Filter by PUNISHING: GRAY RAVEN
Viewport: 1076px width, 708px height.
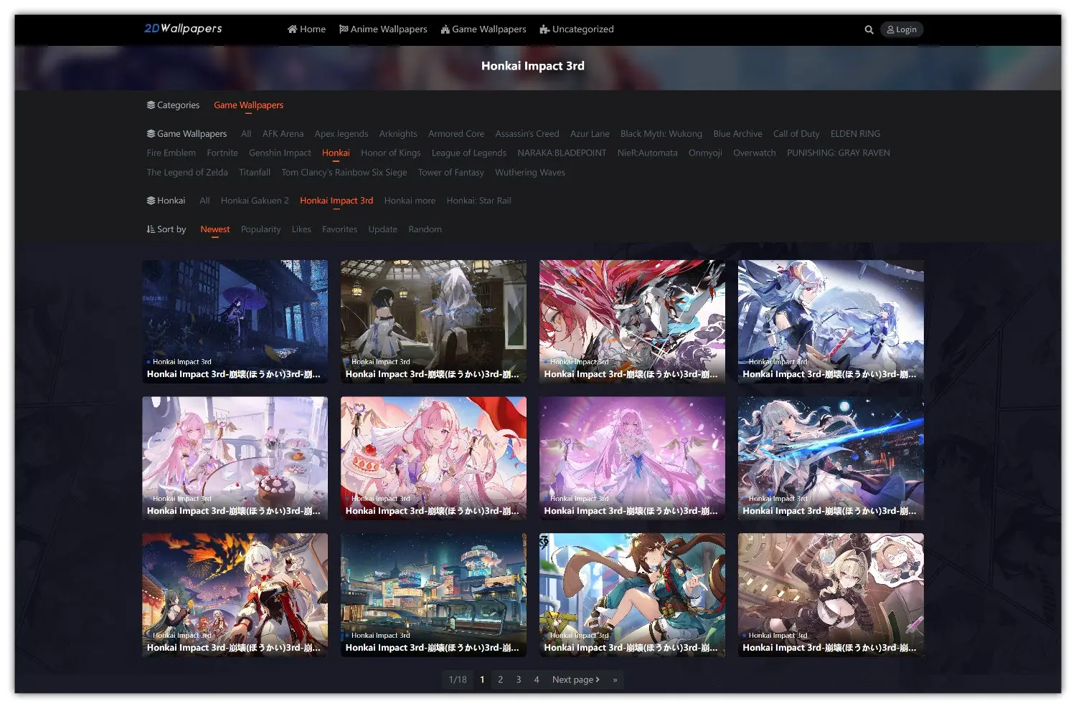(x=839, y=153)
